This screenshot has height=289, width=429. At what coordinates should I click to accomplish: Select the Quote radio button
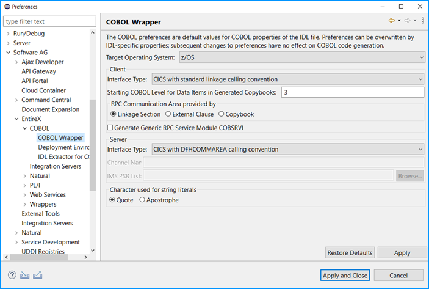click(x=112, y=200)
